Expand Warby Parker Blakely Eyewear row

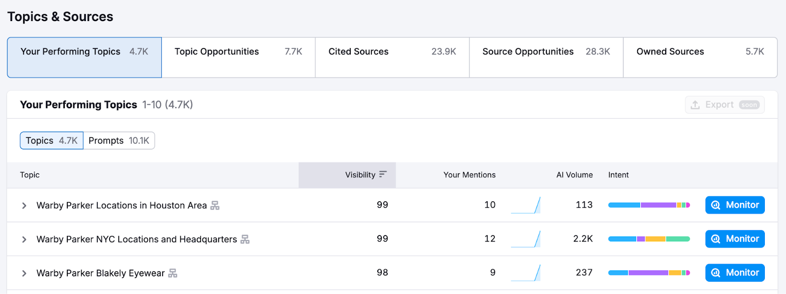(x=24, y=273)
